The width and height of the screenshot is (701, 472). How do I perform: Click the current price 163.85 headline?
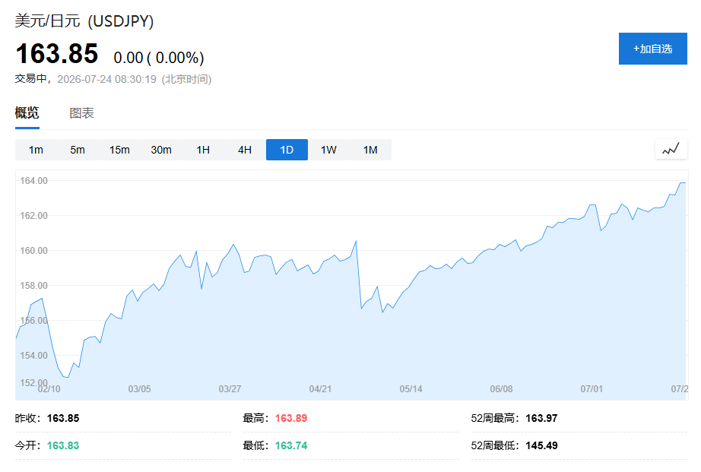tap(57, 54)
